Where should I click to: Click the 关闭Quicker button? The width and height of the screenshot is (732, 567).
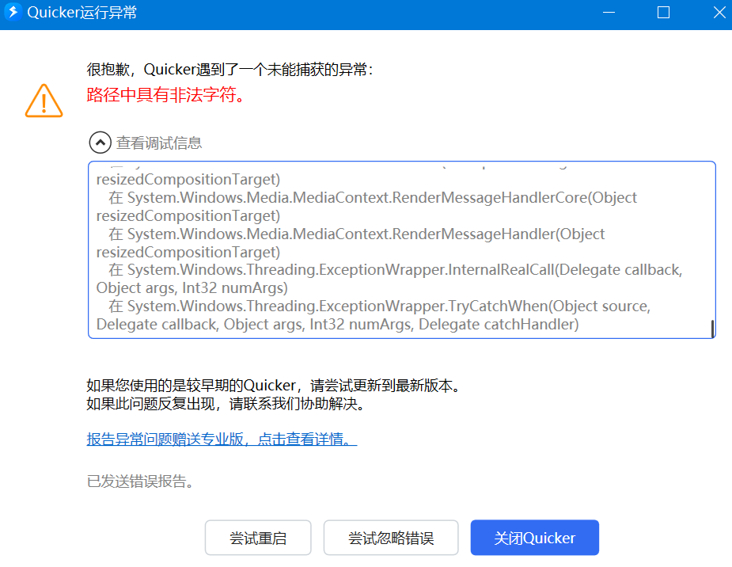click(534, 538)
